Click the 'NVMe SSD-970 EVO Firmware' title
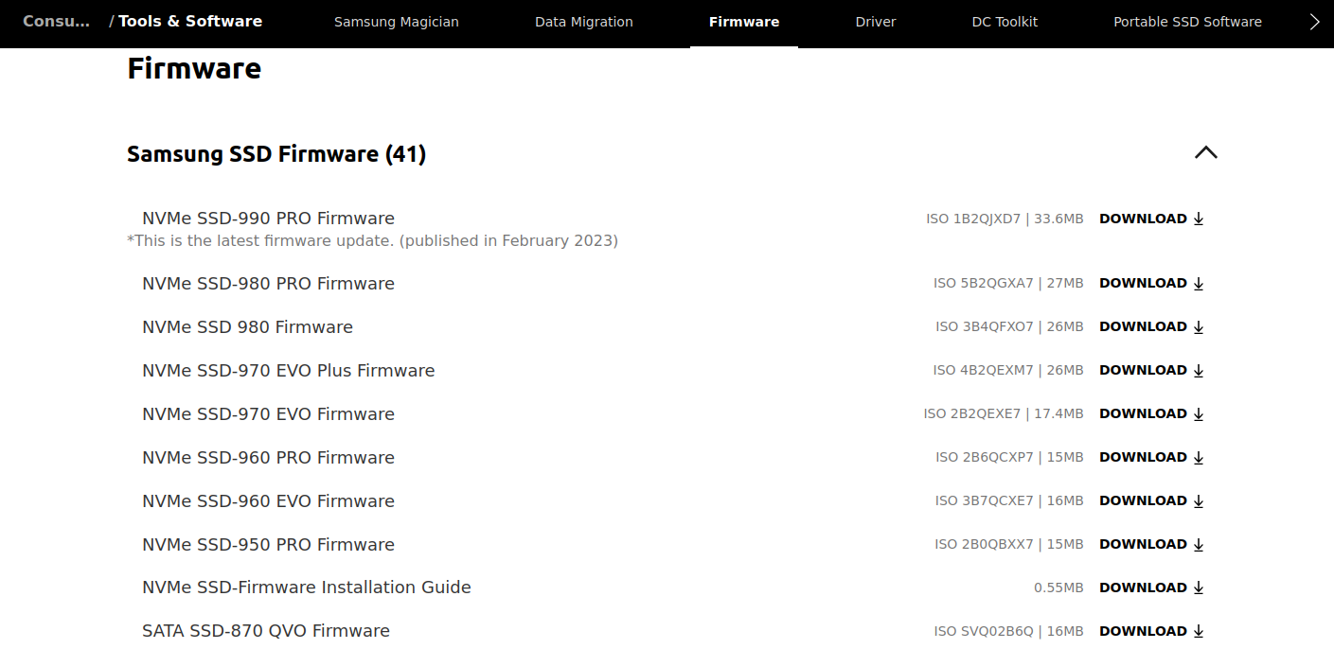The image size is (1334, 649). (x=268, y=414)
